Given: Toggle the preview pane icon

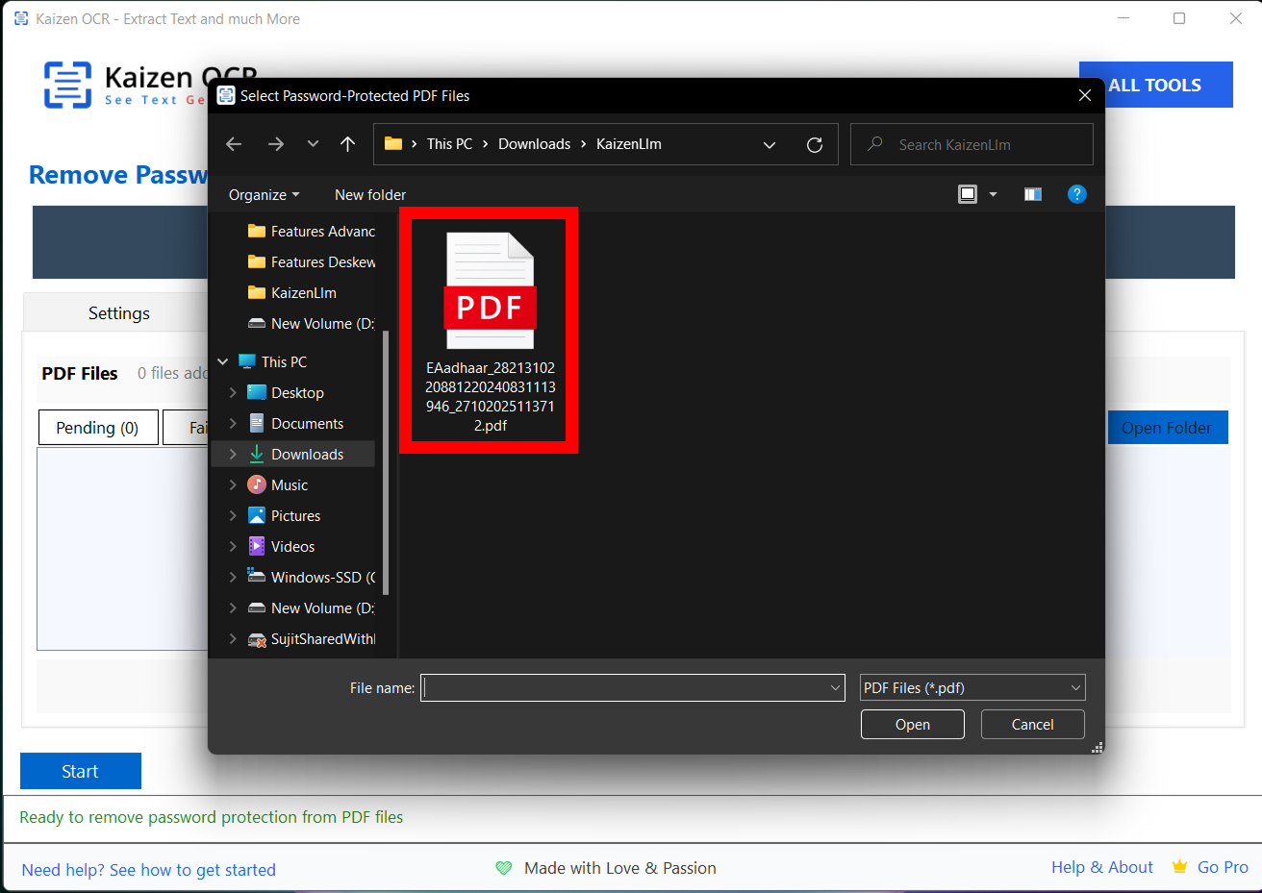Looking at the screenshot, I should [1032, 194].
